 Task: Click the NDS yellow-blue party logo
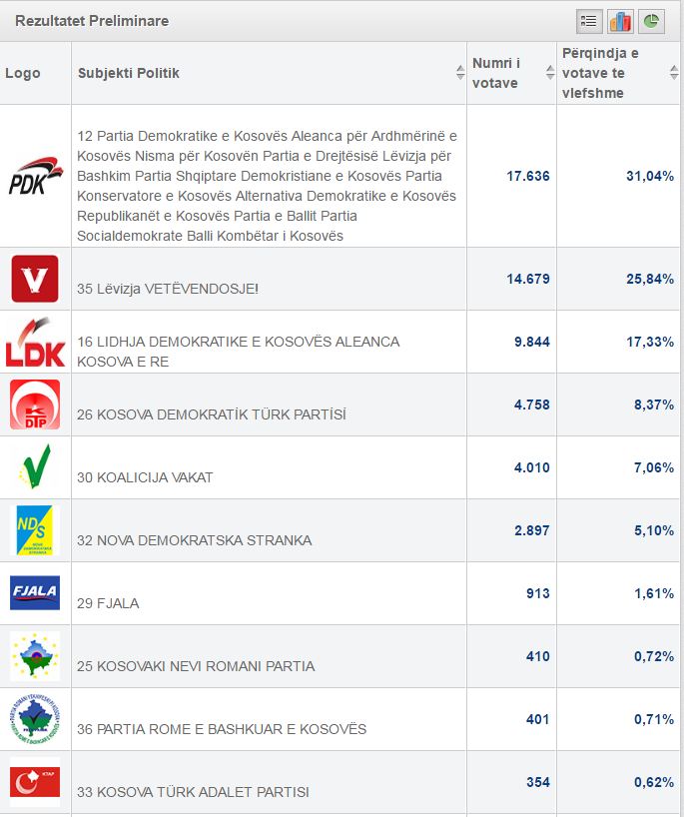point(35,530)
